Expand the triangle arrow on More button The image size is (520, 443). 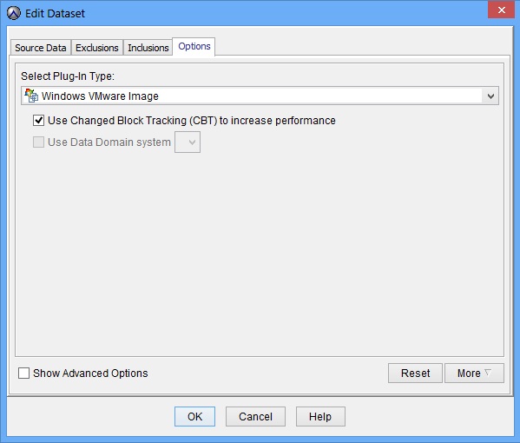(488, 373)
